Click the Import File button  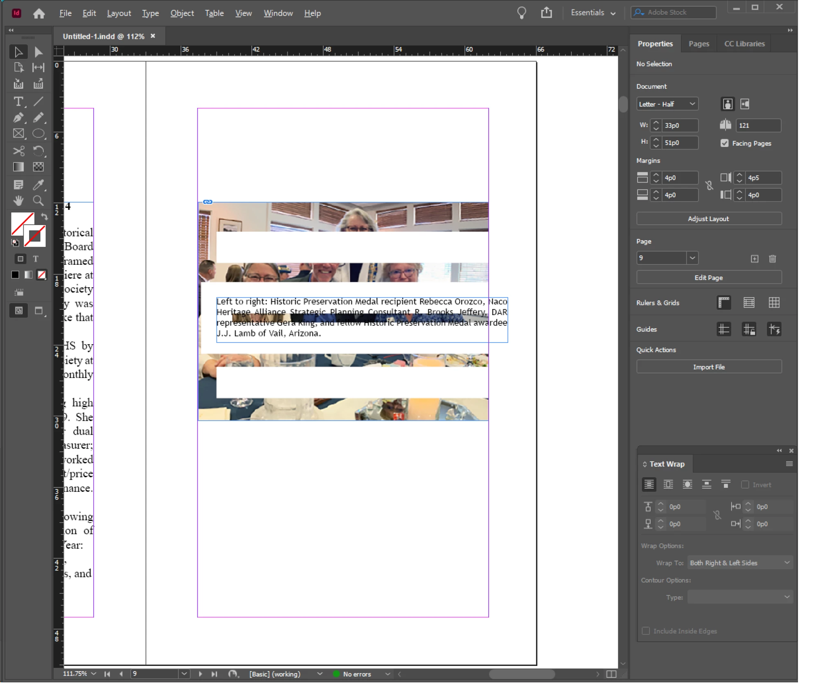pyautogui.click(x=708, y=367)
